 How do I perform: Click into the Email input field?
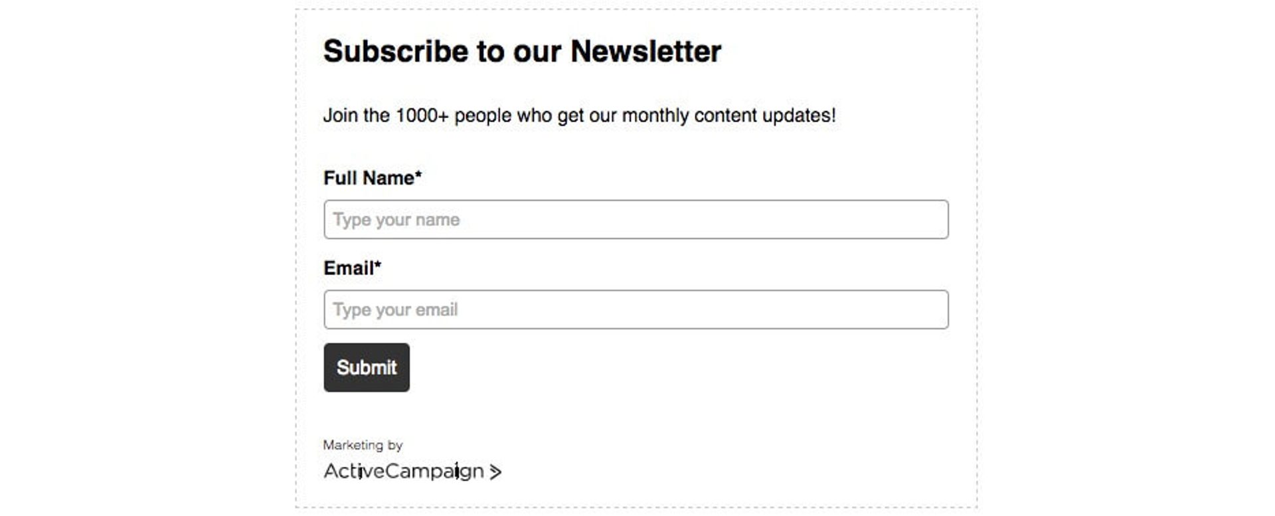[636, 310]
